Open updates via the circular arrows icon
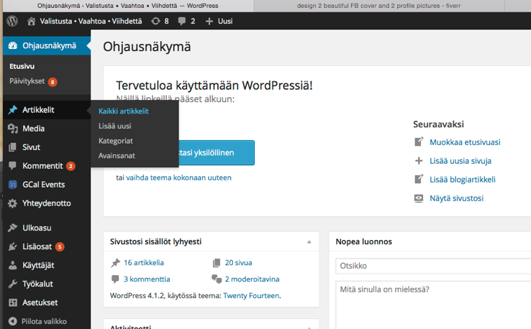 click(155, 22)
